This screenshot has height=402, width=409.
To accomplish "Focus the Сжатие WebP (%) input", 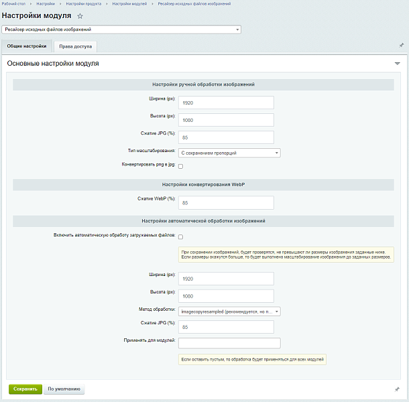I will (226, 202).
